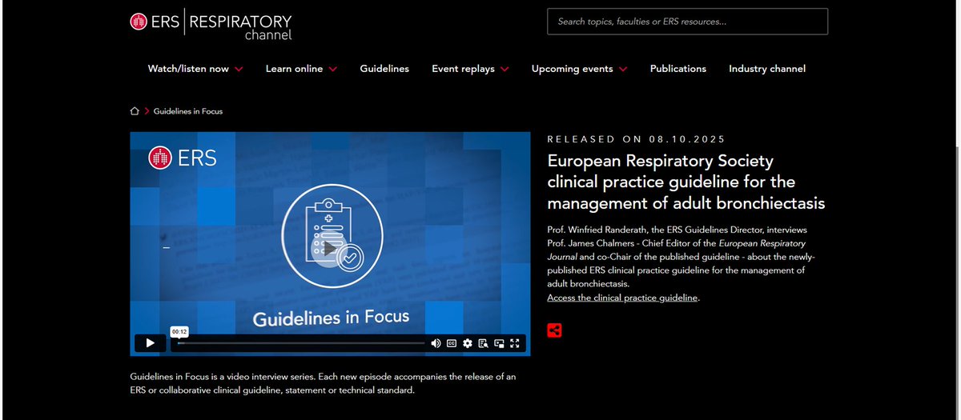
Task: Click the search topics input field
Action: coord(688,22)
